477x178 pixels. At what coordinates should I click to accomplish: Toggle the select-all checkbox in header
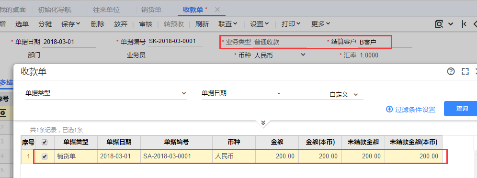click(x=44, y=142)
